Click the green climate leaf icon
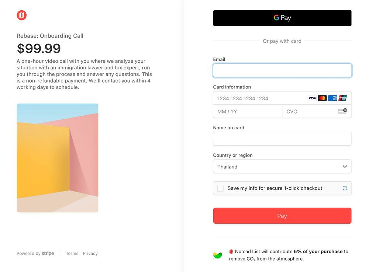The height and width of the screenshot is (272, 369). click(x=218, y=255)
